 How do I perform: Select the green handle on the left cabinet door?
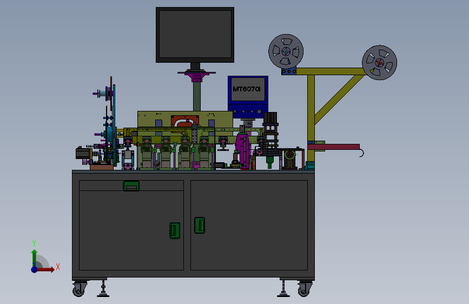175,230
